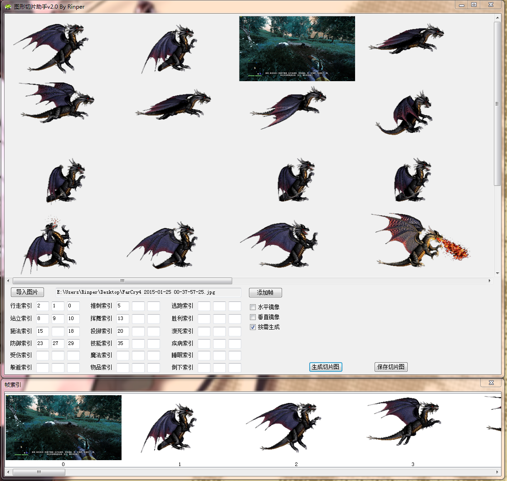Screen dimensions: 507x481
Task: Click 推刺索引 field containing 5
Action: tap(122, 306)
